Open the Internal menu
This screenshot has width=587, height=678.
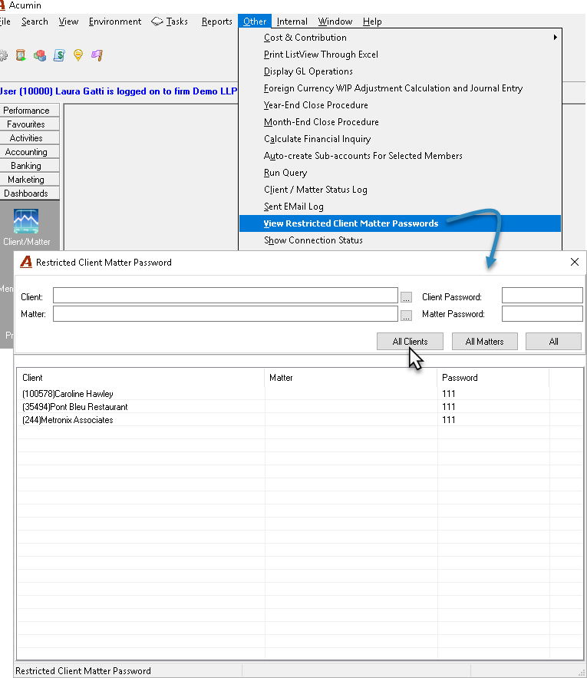point(292,21)
